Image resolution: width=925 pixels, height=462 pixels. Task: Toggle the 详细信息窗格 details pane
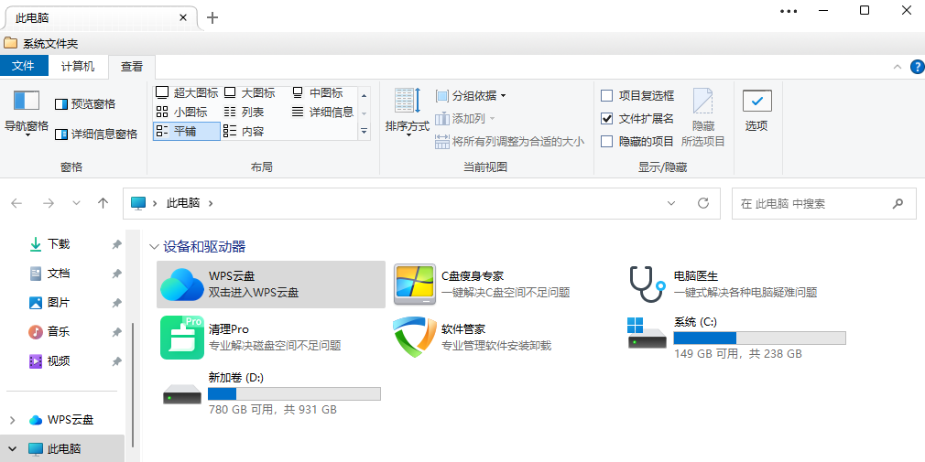click(96, 134)
